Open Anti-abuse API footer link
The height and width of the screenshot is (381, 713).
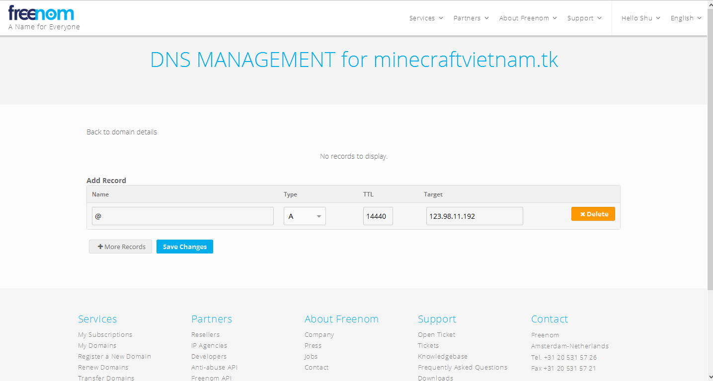215,368
